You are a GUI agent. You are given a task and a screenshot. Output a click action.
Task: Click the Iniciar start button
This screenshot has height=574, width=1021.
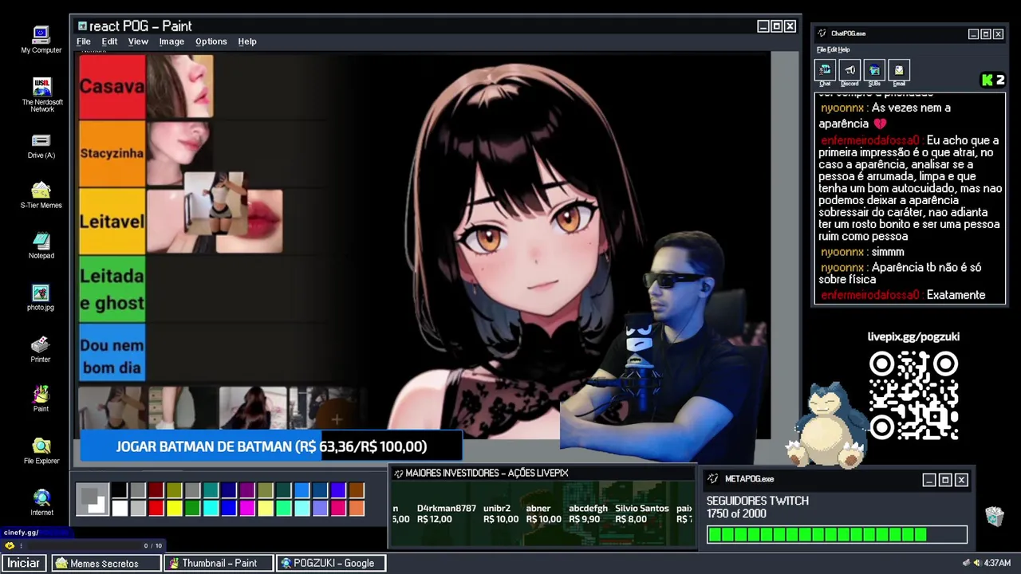(x=23, y=563)
